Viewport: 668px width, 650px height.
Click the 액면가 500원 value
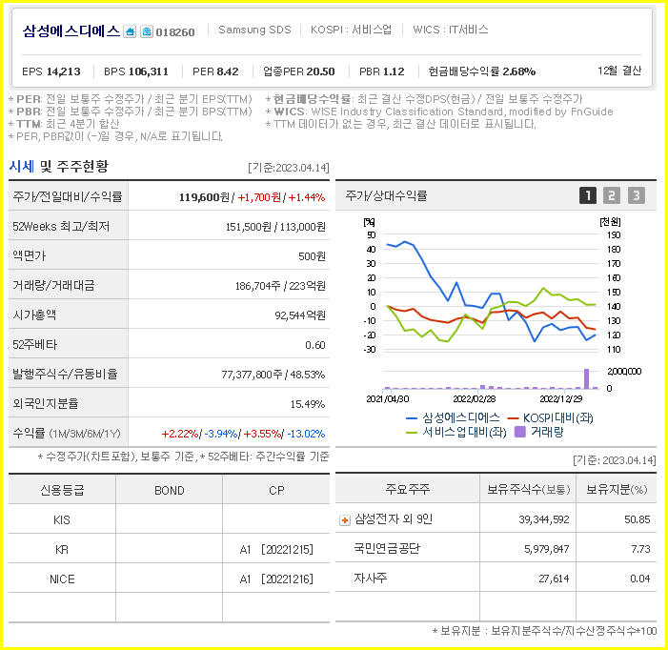[x=312, y=256]
